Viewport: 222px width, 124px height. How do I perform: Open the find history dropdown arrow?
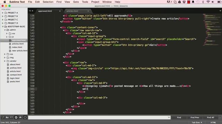[x=169, y=117]
